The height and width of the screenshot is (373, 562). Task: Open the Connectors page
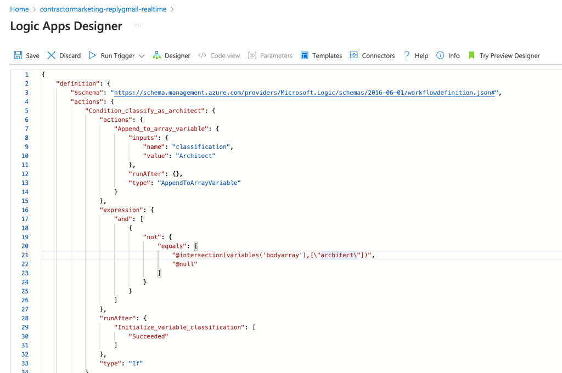click(372, 55)
